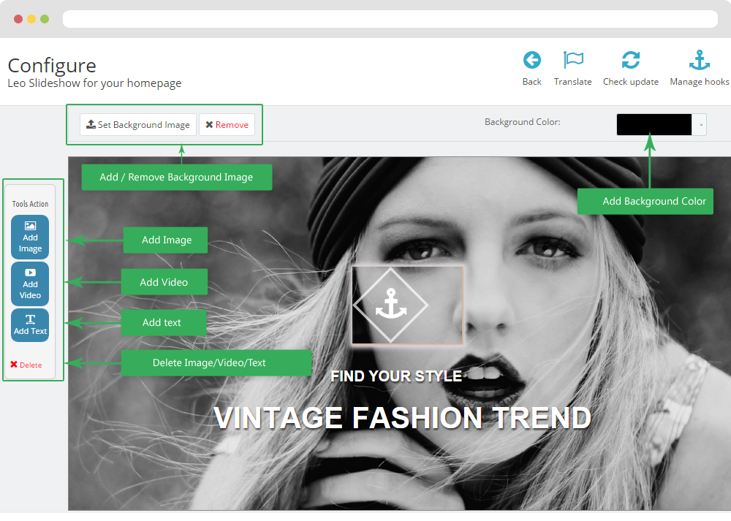
Task: Select the anchor logo image on slide
Action: (407, 305)
